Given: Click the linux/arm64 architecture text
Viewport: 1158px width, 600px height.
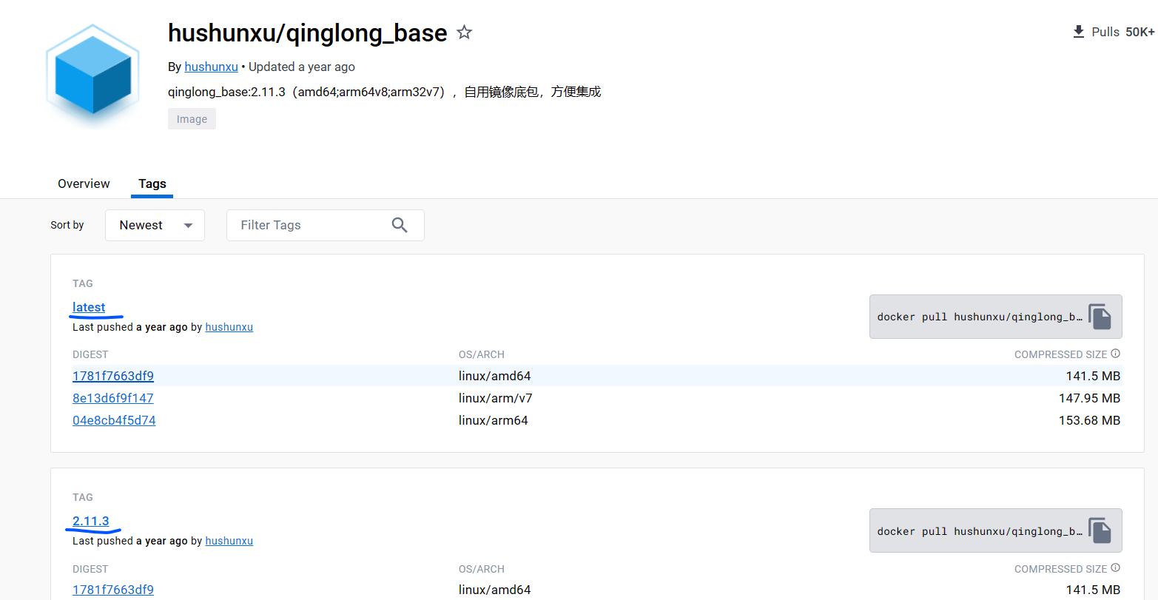Looking at the screenshot, I should click(493, 420).
